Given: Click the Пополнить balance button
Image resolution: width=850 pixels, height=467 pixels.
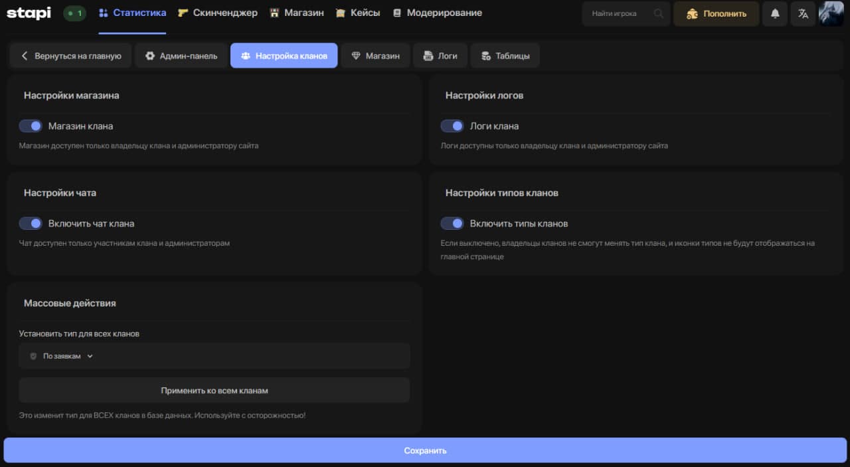Looking at the screenshot, I should pyautogui.click(x=717, y=13).
